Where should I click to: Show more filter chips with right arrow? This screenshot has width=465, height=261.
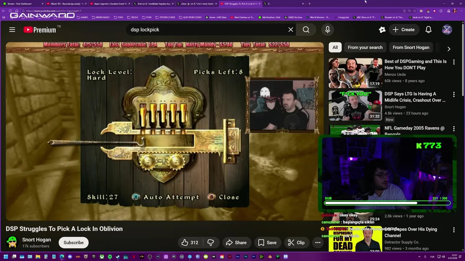[x=449, y=49]
